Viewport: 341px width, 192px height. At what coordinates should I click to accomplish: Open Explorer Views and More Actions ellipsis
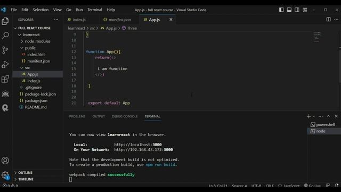click(56, 20)
